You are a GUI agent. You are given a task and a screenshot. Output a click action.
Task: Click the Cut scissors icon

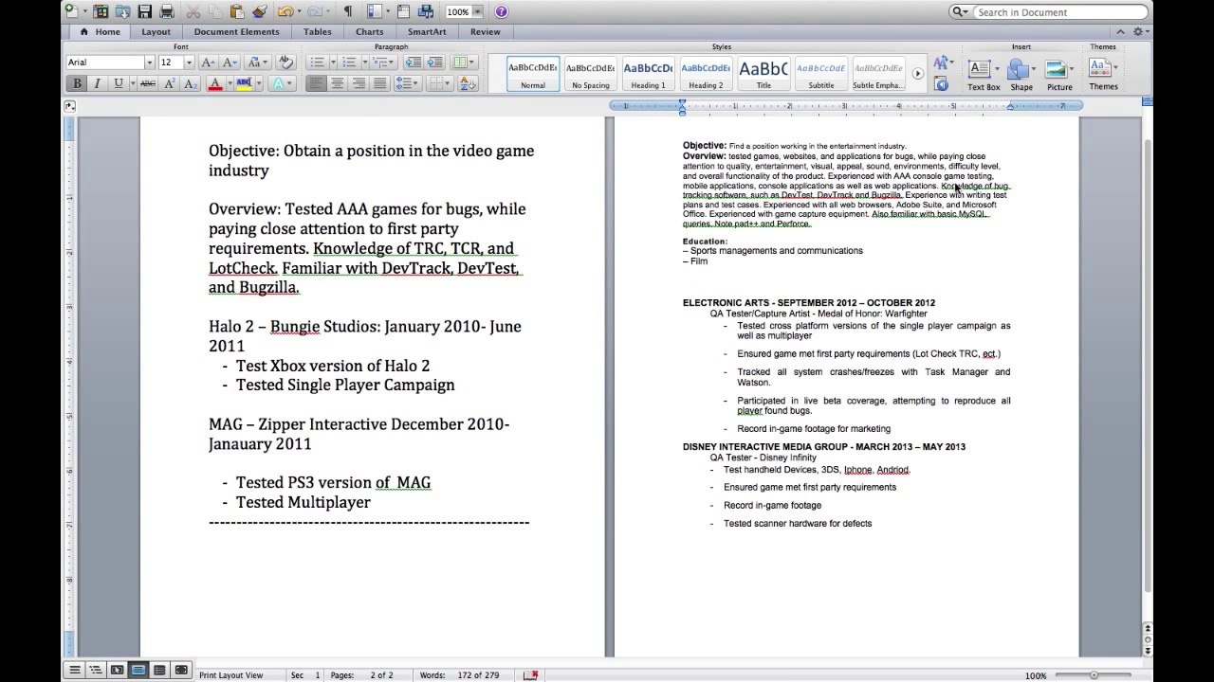pyautogui.click(x=193, y=11)
